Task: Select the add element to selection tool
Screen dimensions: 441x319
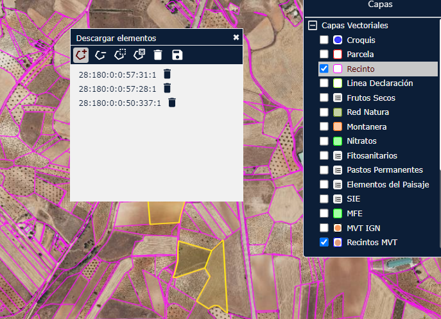Action: click(x=81, y=55)
